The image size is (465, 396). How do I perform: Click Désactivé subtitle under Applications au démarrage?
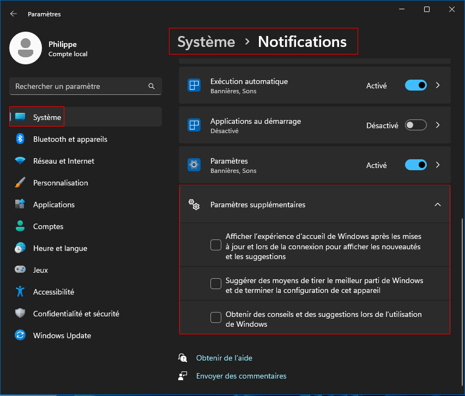(225, 131)
